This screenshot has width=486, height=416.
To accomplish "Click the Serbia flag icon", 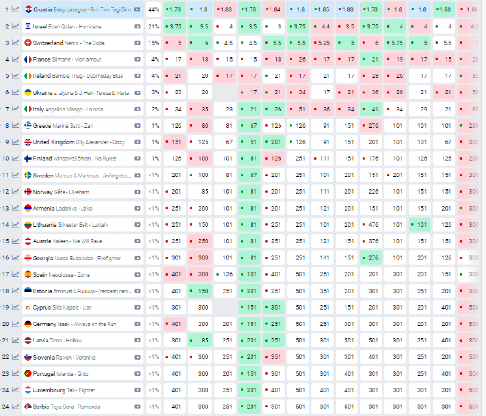I will [28, 407].
